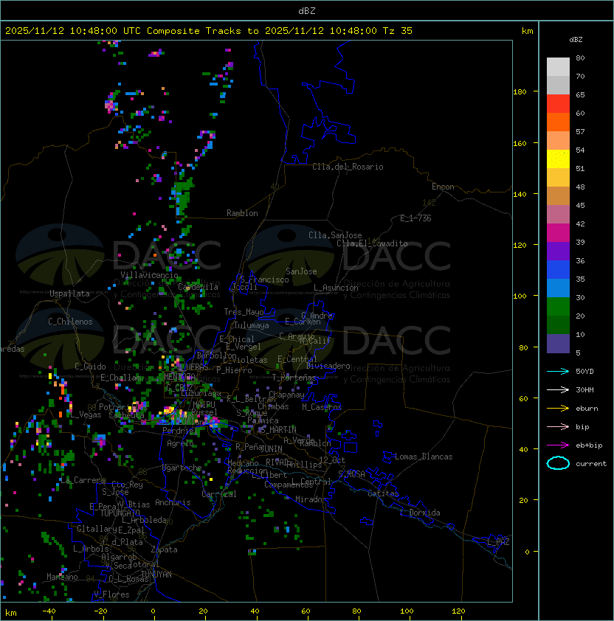
Task: Click the L_Asuncion map label
Action: point(336,288)
